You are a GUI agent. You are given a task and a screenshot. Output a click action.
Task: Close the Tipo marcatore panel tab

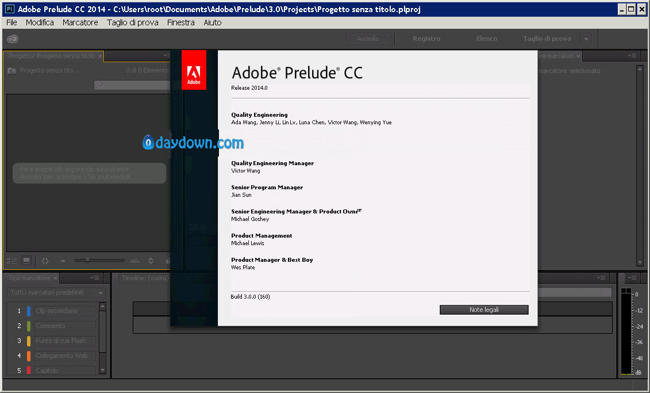[x=55, y=278]
